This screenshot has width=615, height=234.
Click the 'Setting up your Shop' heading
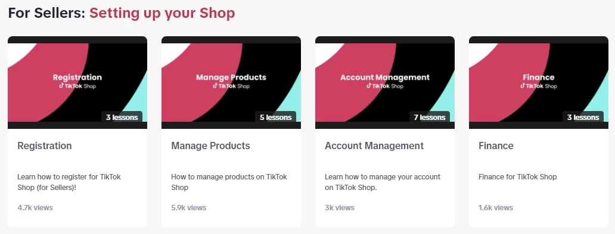tap(162, 13)
